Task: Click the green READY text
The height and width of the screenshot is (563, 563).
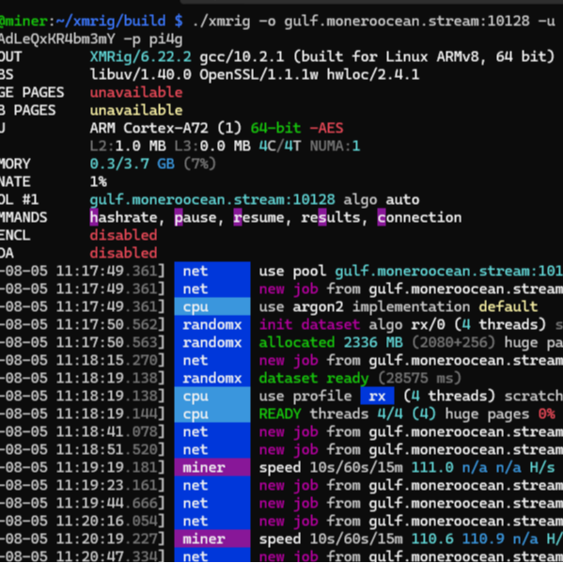Action: 280,414
